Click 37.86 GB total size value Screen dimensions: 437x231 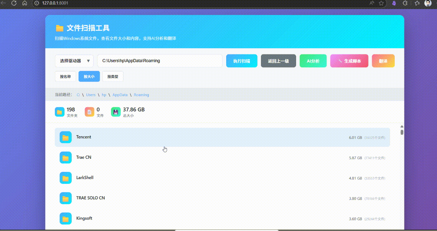coord(134,110)
